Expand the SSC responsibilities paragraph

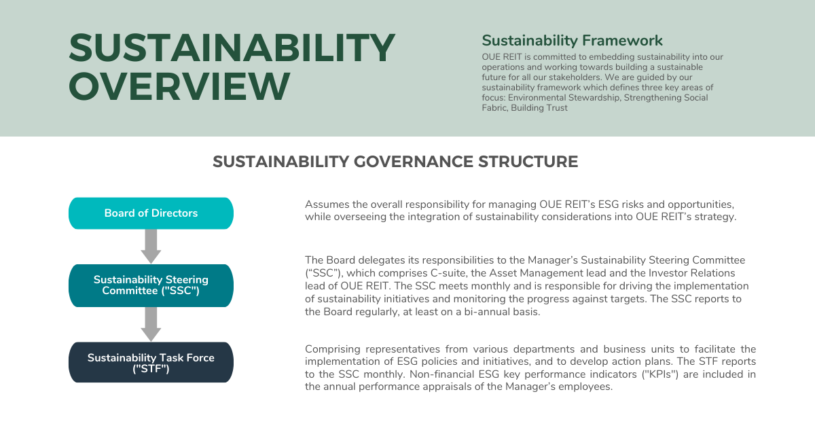point(530,285)
